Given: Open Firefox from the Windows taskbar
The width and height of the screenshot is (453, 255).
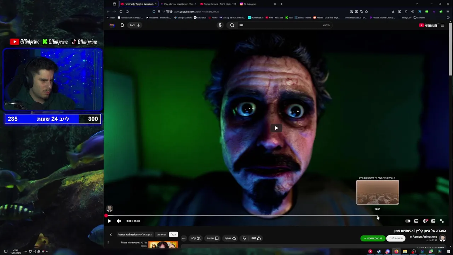Looking at the screenshot, I should (x=396, y=251).
